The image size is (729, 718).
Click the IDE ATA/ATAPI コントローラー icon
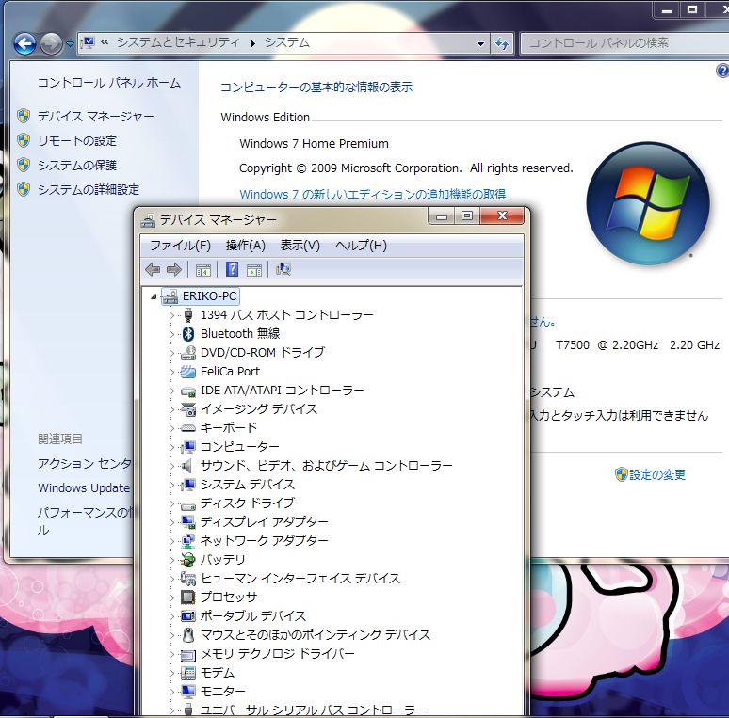pos(188,391)
